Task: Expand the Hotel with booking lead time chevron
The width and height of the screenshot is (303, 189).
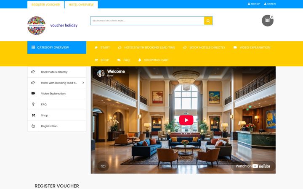Action: tap(83, 83)
